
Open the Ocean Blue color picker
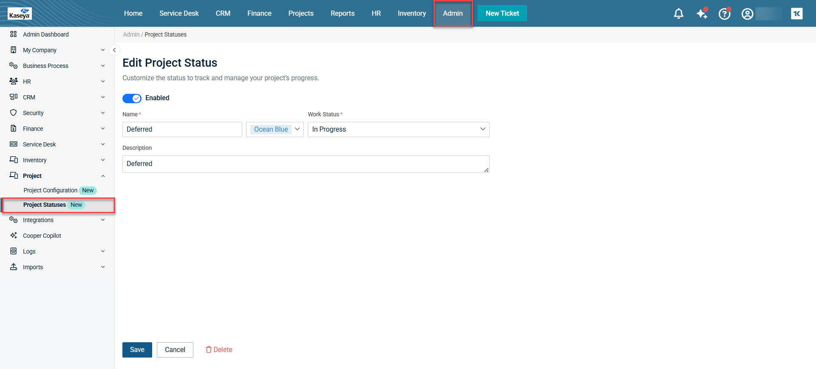(275, 130)
